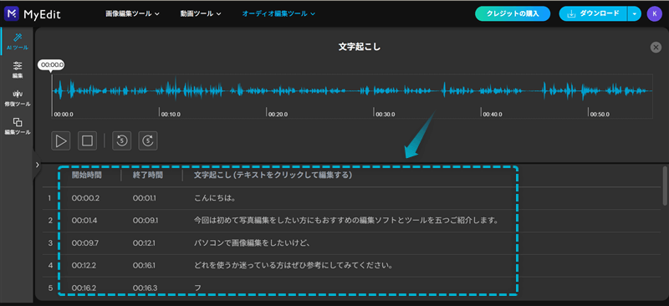The height and width of the screenshot is (306, 669).
Task: Close the 文字起こし panel
Action: (656, 48)
